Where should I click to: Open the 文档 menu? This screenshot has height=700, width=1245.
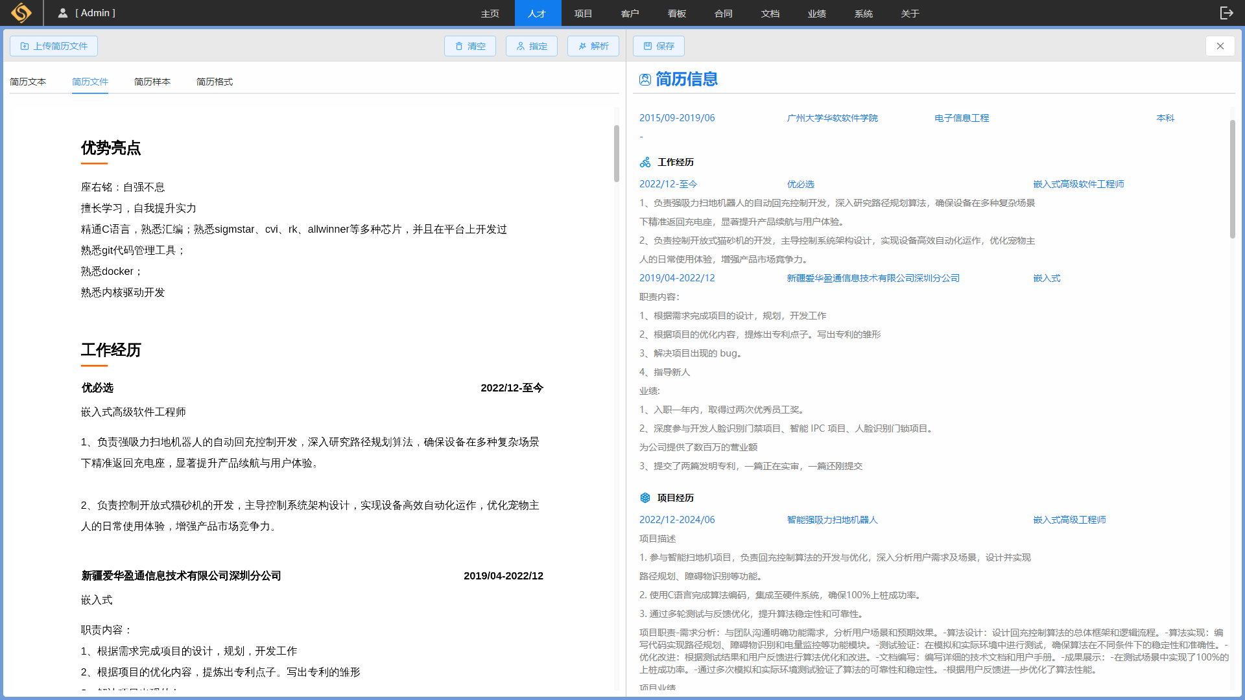(770, 13)
